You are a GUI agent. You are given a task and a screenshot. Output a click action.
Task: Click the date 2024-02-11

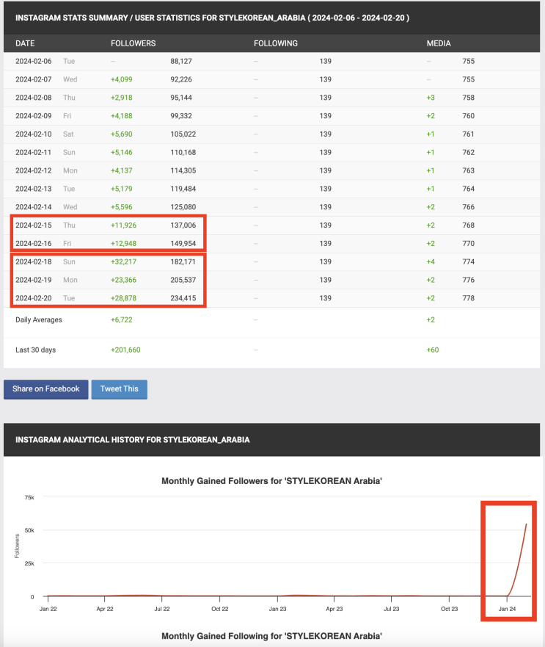[x=34, y=152]
